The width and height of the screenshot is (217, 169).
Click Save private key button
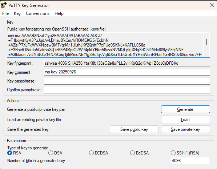click(185, 129)
